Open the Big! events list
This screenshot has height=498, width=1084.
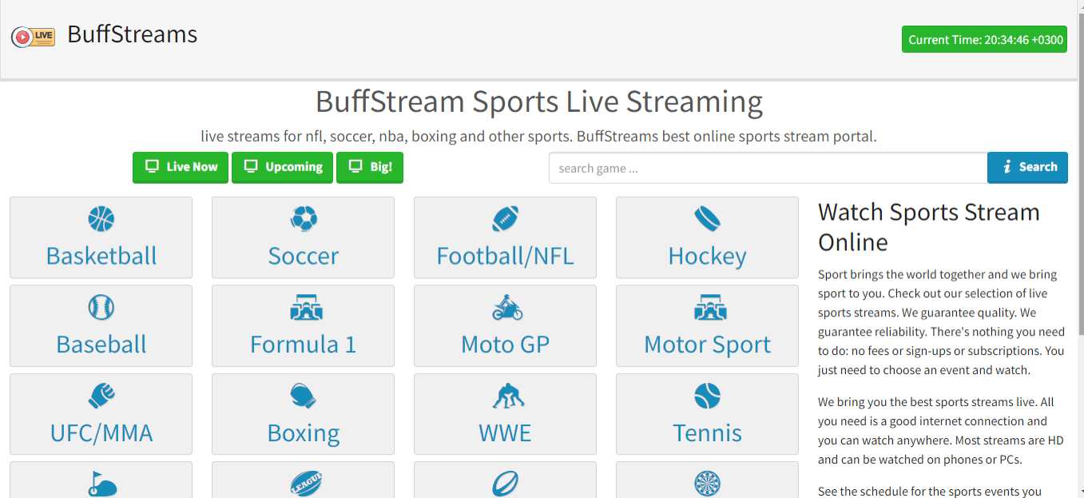coord(370,168)
